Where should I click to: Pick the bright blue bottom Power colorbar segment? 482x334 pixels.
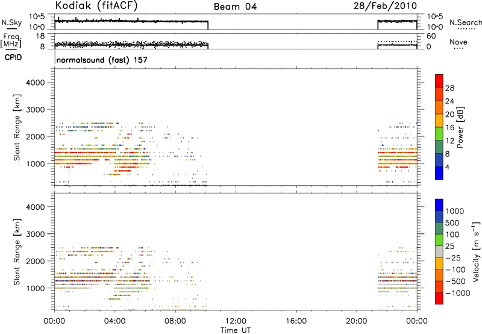point(439,173)
